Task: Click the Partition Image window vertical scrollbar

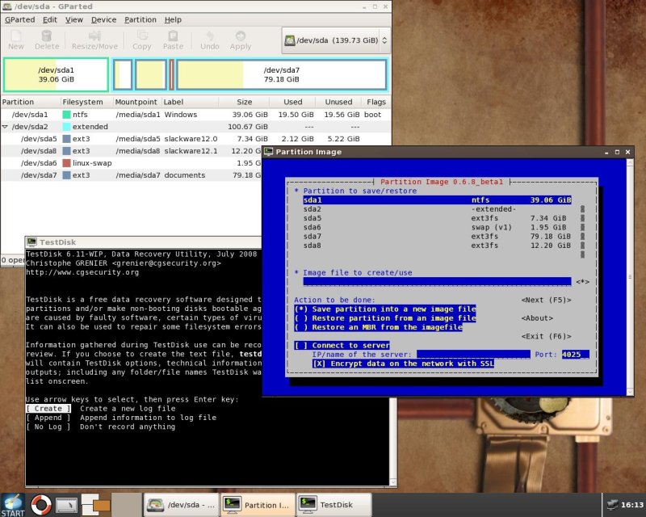Action: [x=630, y=277]
